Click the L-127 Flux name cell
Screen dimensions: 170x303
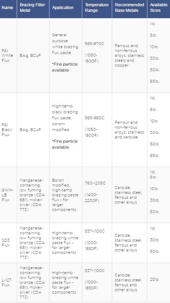click(x=6, y=282)
